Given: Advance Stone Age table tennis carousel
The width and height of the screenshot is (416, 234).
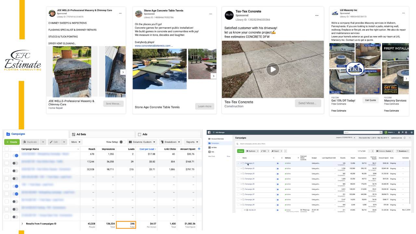Looking at the screenshot, I should [213, 76].
